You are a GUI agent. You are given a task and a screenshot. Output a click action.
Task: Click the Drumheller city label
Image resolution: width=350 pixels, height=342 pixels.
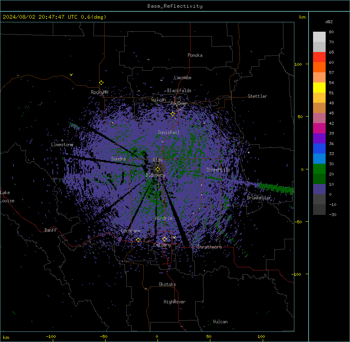tap(259, 198)
